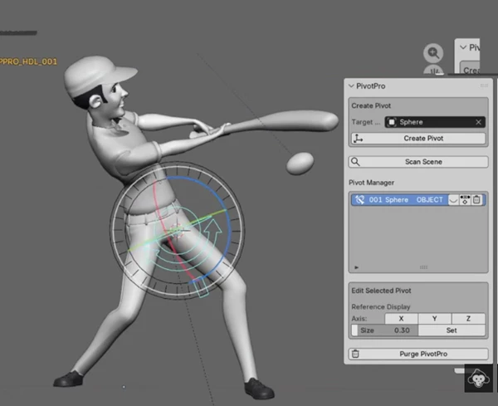The width and height of the screenshot is (498, 406).
Task: Click the Purge PivotPro button
Action: tap(418, 354)
